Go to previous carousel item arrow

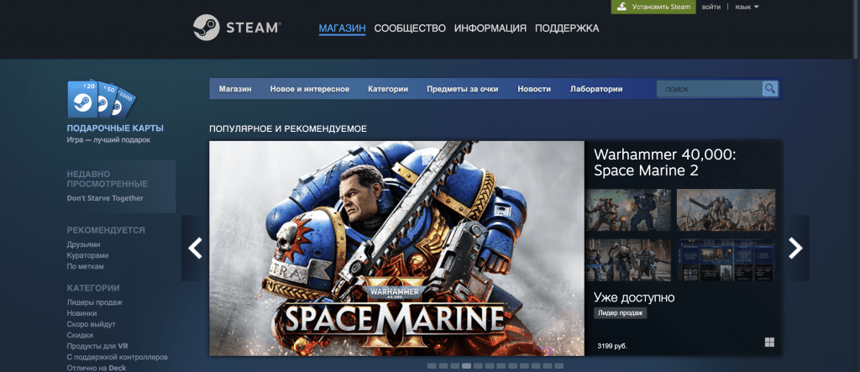coord(195,248)
